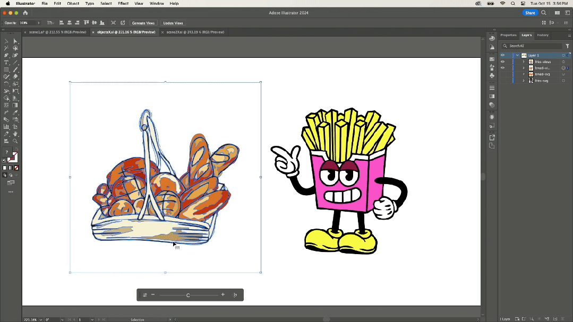Choose the Zoom tool
Viewport: 573px width, 322px height.
15,141
